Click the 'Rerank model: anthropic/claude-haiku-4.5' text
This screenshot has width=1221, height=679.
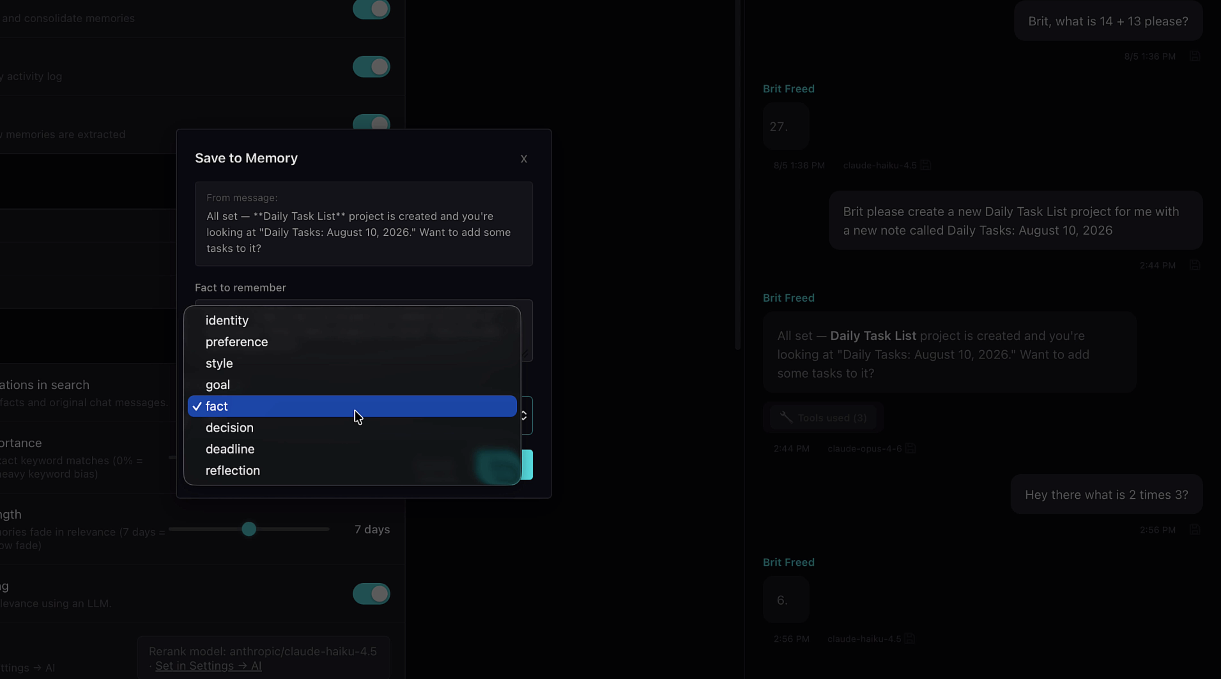coord(263,652)
